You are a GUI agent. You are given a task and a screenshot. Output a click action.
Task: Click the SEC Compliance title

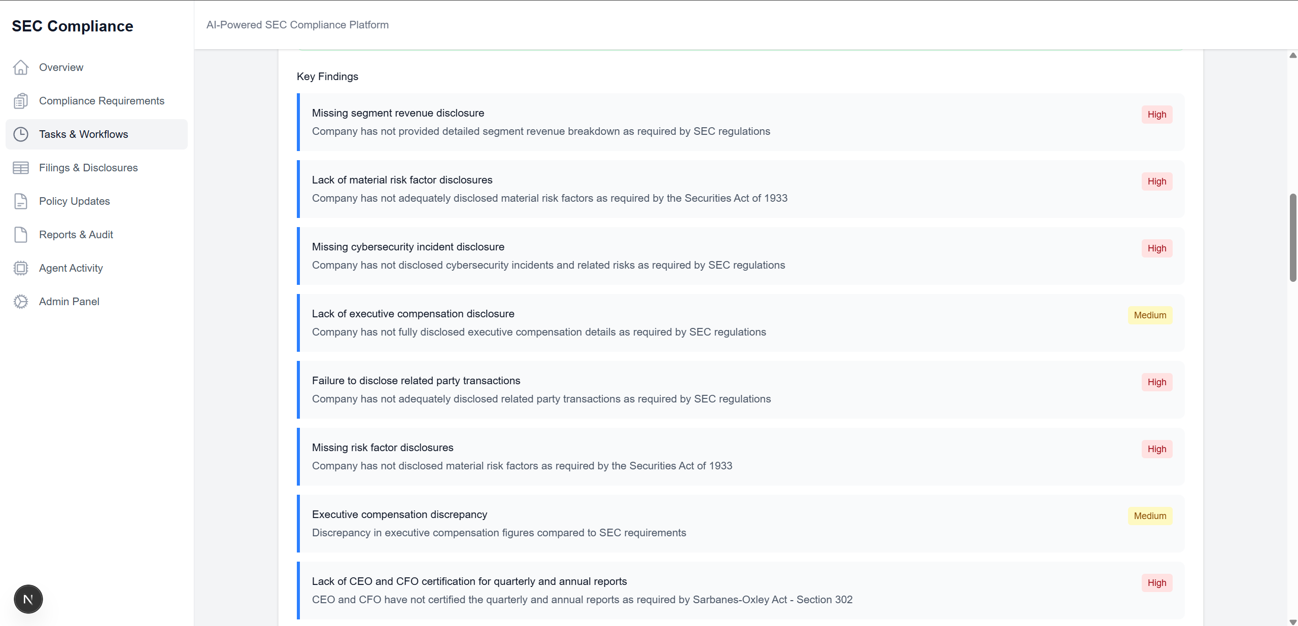coord(73,26)
